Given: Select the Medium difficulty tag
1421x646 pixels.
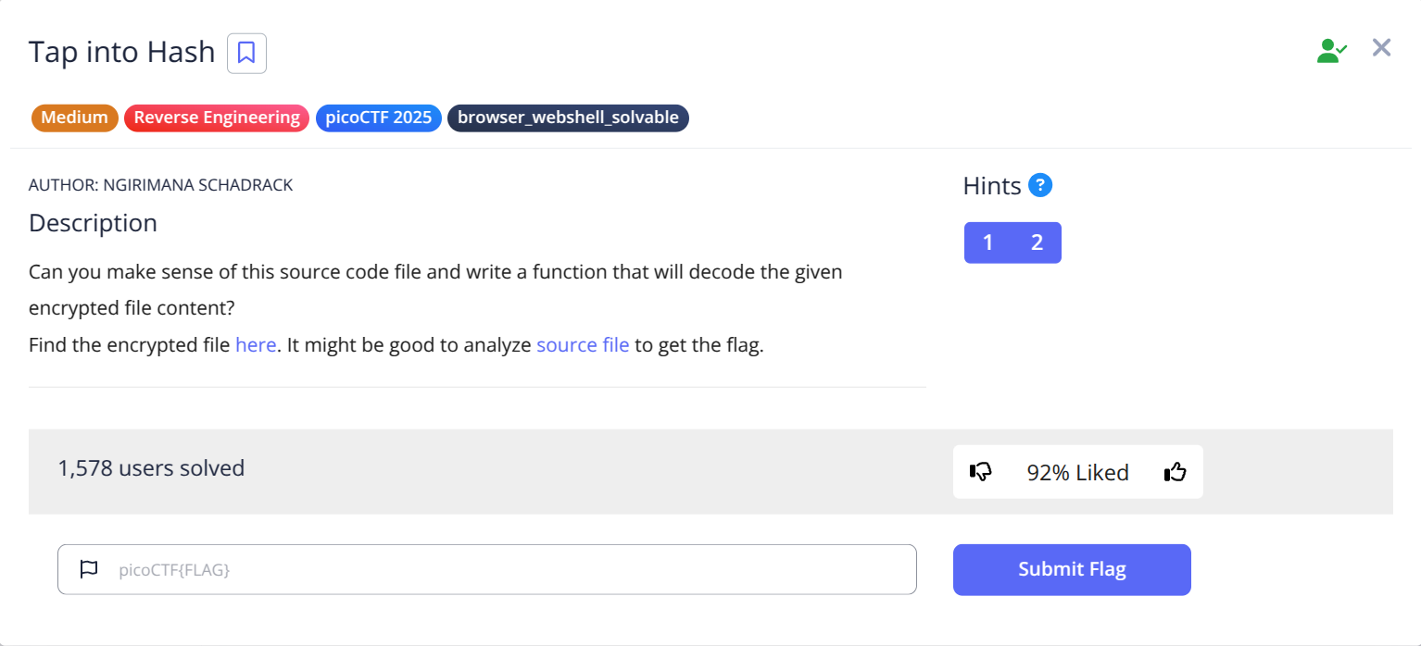Looking at the screenshot, I should coord(74,118).
